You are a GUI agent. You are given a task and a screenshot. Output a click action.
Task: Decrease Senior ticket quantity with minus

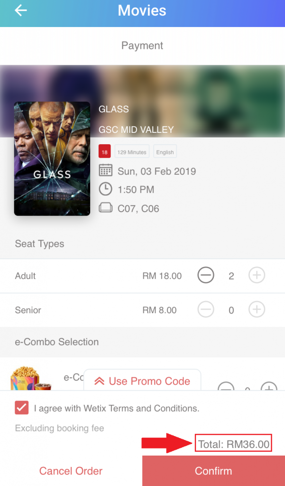point(206,310)
